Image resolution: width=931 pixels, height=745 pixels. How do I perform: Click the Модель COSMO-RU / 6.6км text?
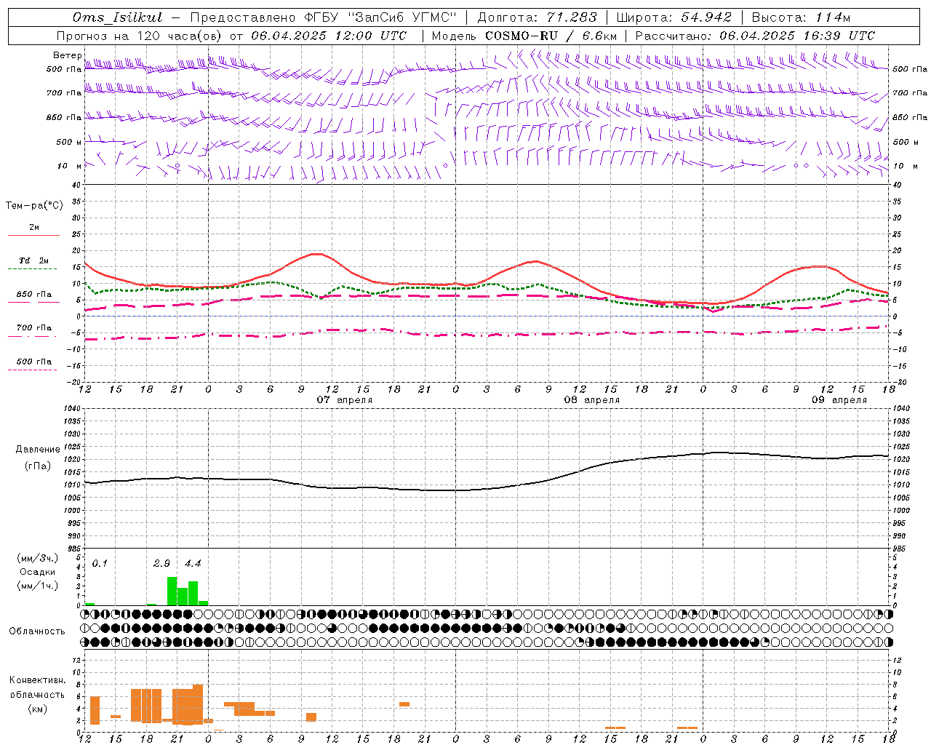(x=524, y=36)
